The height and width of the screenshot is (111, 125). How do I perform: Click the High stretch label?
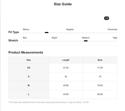(x=115, y=38)
